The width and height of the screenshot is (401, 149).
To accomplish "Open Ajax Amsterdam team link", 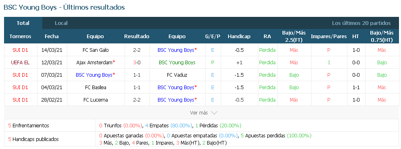I will point(96,63).
